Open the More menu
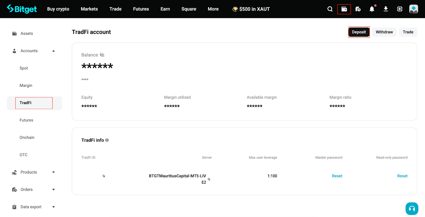425x217 pixels. (213, 9)
